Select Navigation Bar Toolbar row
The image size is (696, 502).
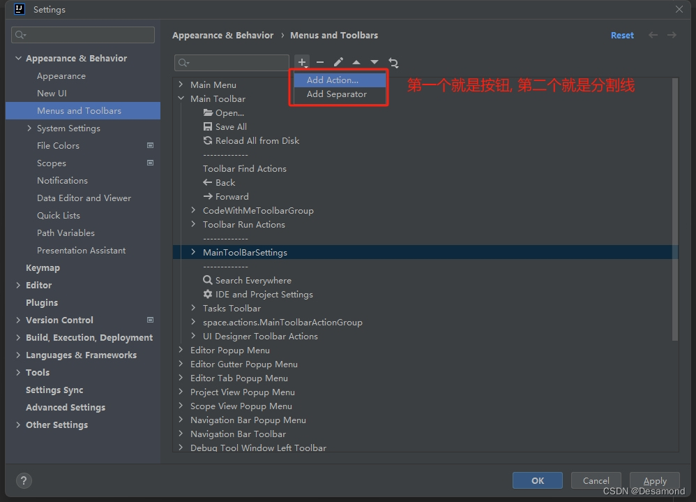(x=238, y=434)
